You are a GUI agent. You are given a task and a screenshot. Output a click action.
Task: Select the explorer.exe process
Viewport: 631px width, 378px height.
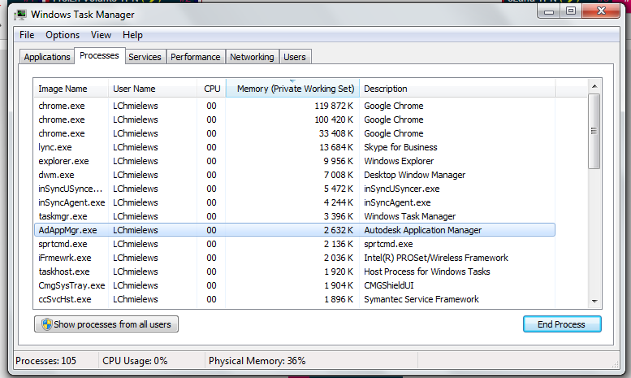[295, 161]
